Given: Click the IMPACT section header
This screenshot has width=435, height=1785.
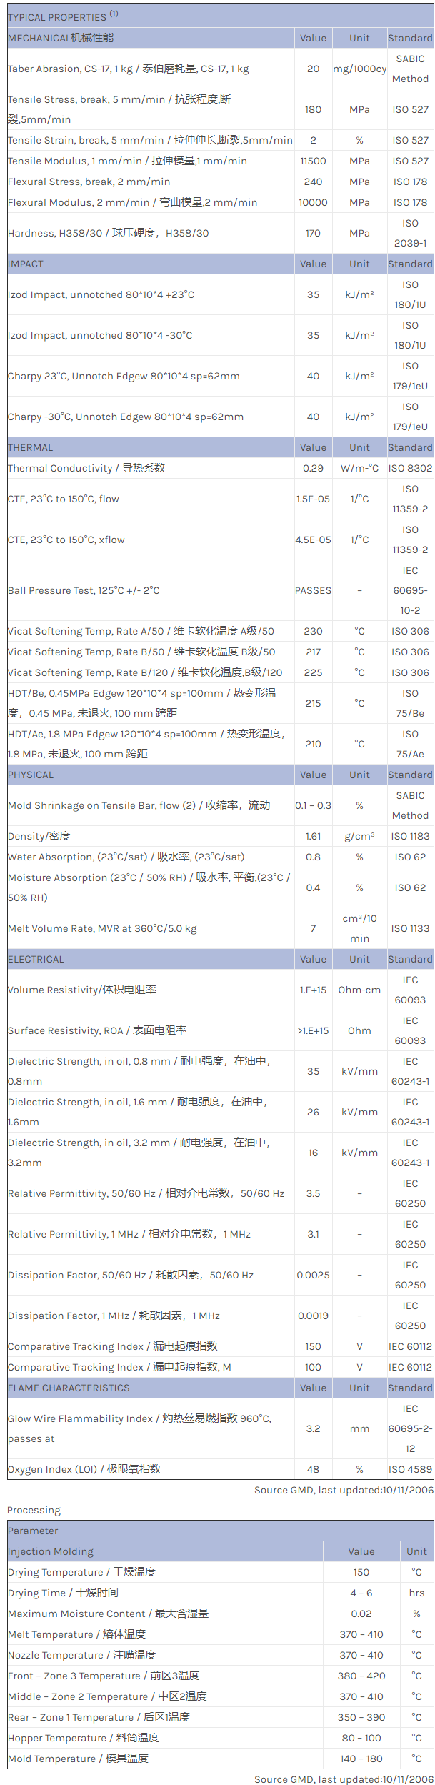Looking at the screenshot, I should click(26, 264).
